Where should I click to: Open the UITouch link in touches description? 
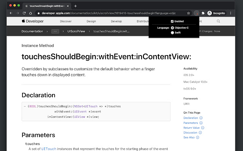tap(49, 149)
